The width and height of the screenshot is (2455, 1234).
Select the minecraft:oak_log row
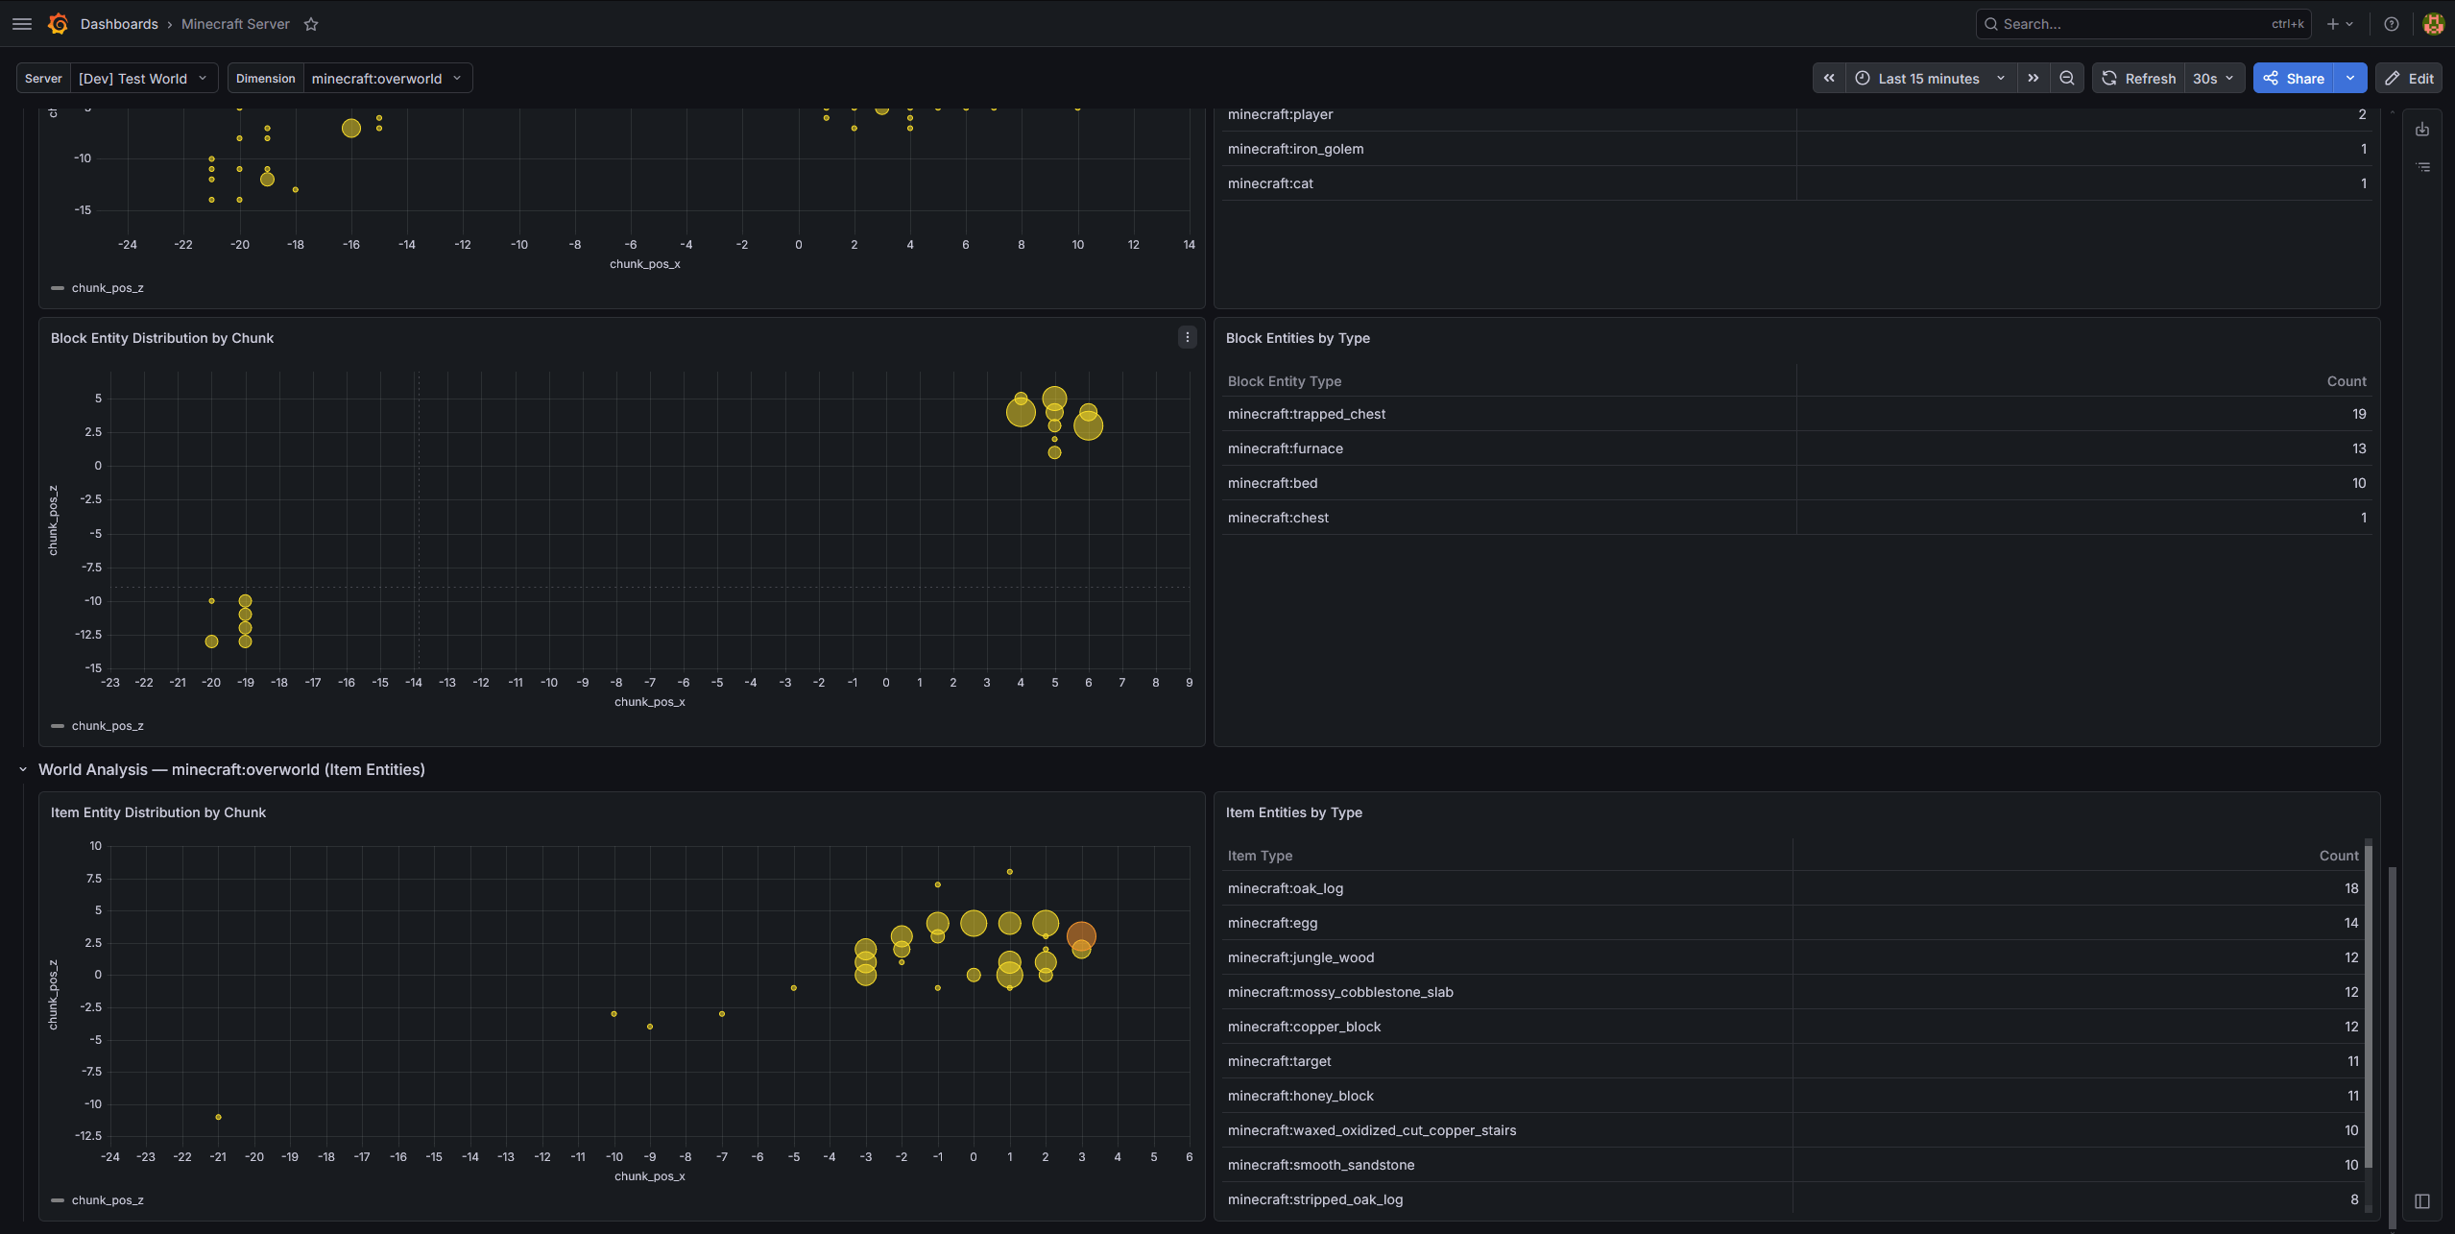pyautogui.click(x=1792, y=888)
